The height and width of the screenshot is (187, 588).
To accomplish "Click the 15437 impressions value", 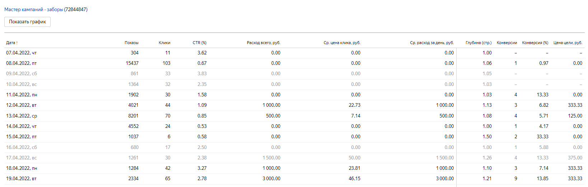I will point(132,63).
